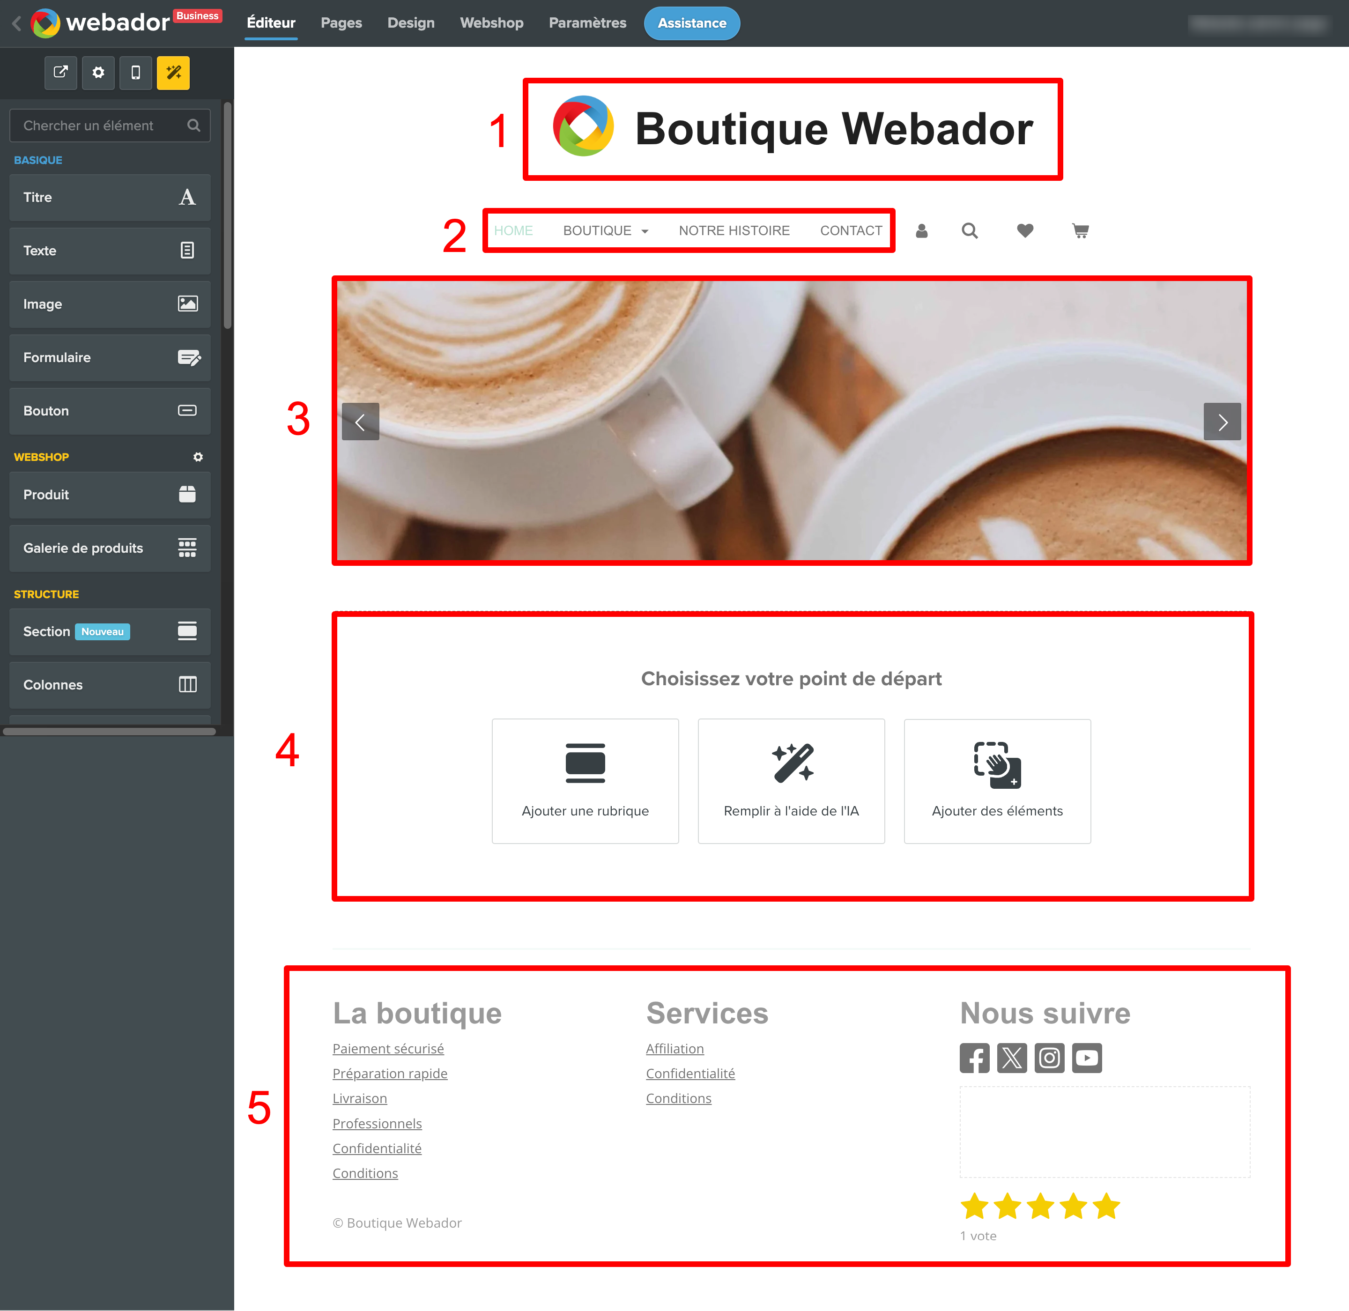The height and width of the screenshot is (1311, 1349).
Task: Click the Ajouter une rubrique card
Action: point(586,781)
